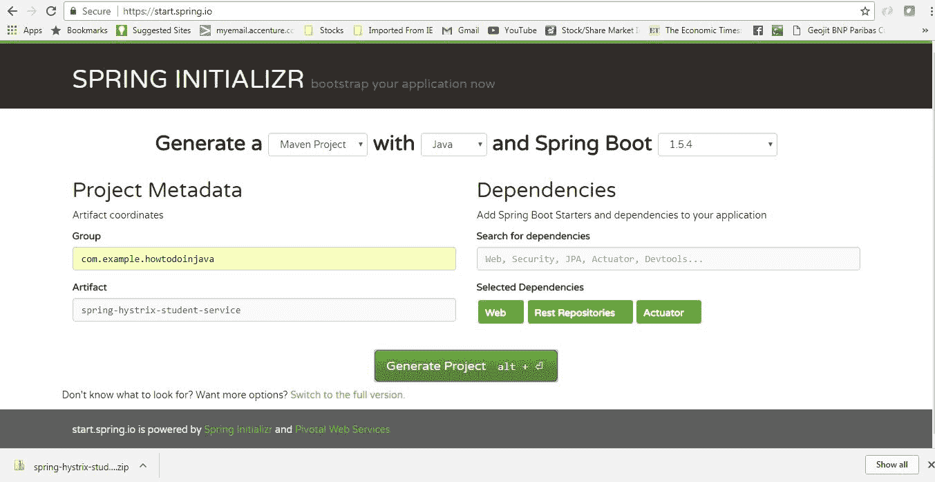The width and height of the screenshot is (935, 482).
Task: Open the downloaded spring-hystrix-stud zip file
Action: click(73, 467)
